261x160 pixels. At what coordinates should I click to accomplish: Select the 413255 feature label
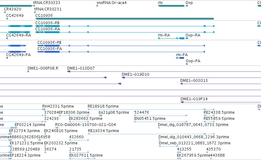click(x=184, y=149)
